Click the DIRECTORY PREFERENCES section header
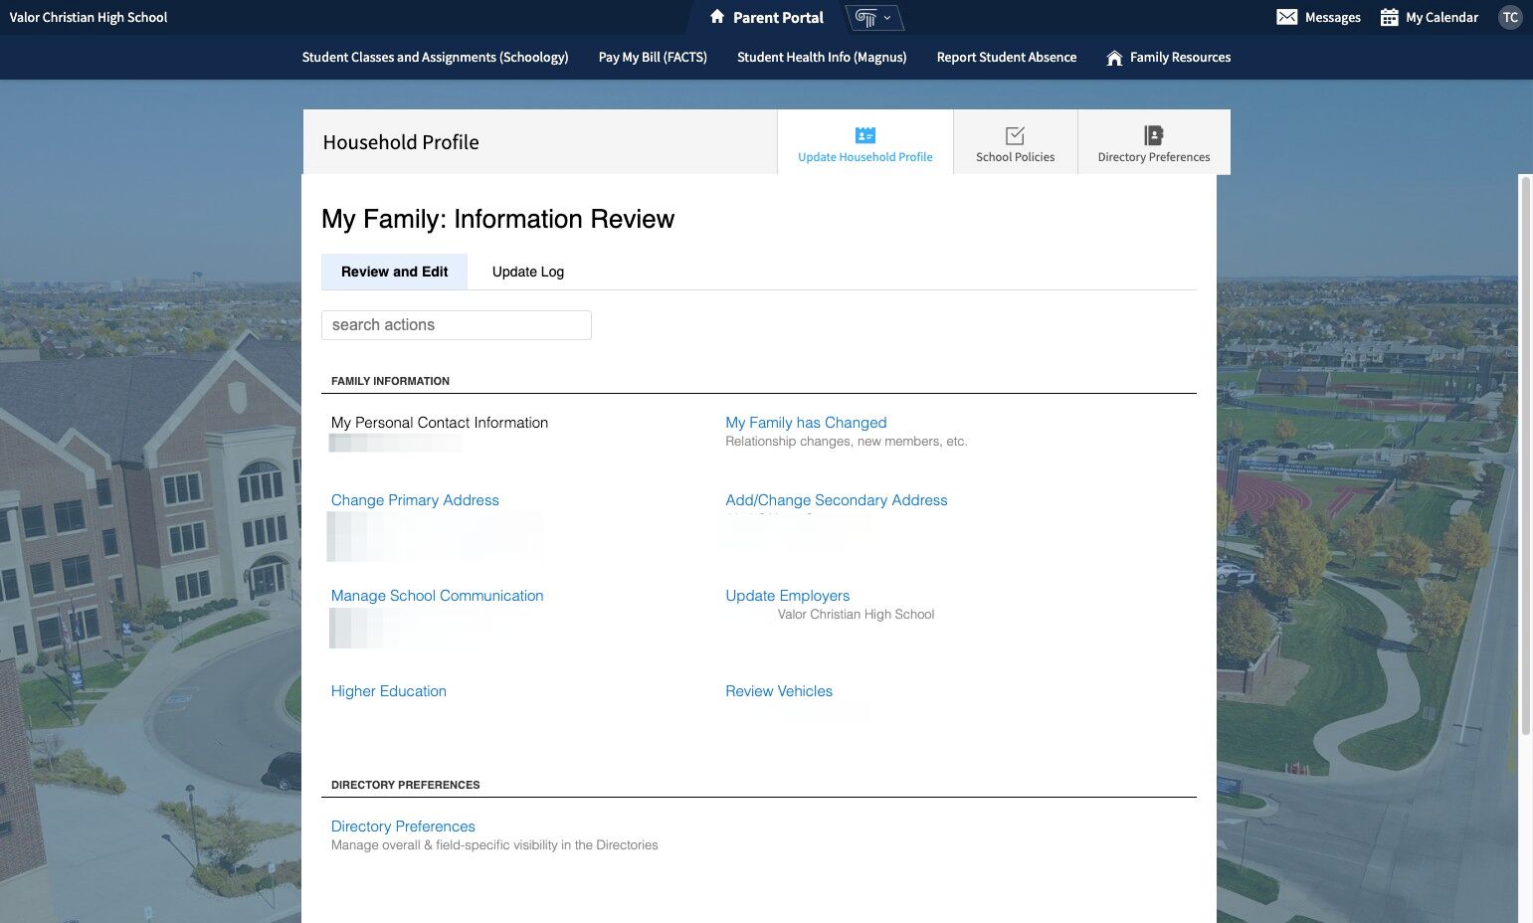Image resolution: width=1533 pixels, height=923 pixels. 405,785
